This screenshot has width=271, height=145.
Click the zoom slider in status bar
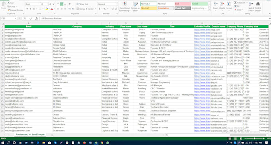click(x=254, y=139)
